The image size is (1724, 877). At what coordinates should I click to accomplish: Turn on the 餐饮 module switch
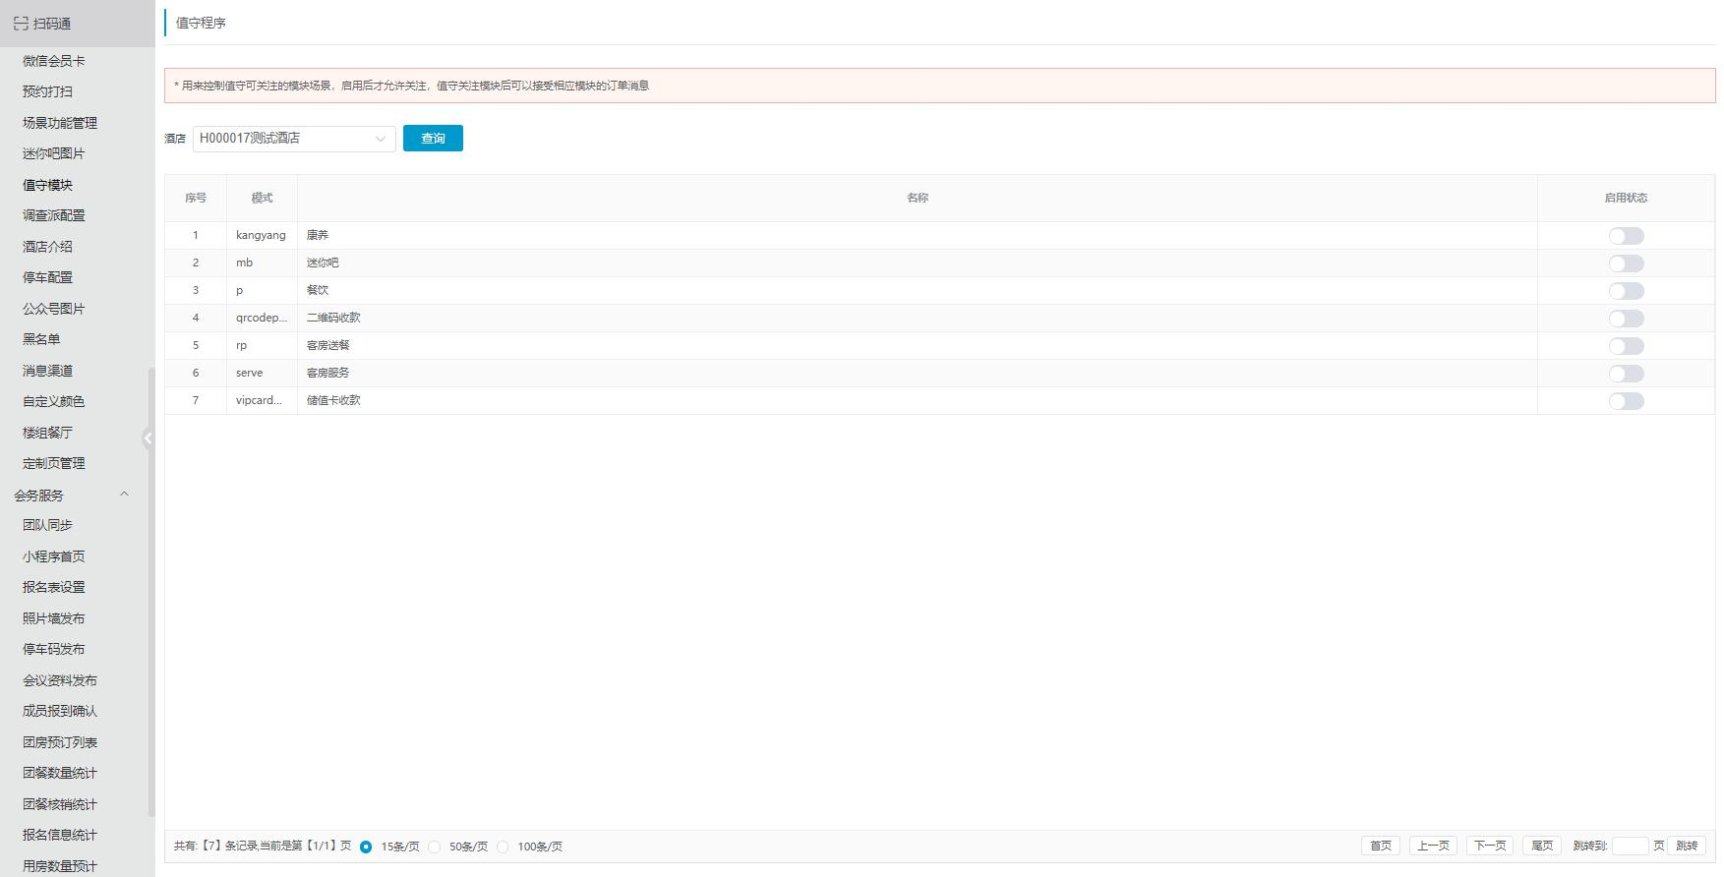pyautogui.click(x=1626, y=291)
